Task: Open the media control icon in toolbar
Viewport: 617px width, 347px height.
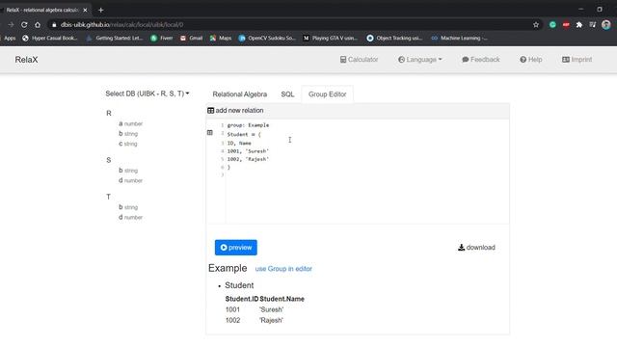Action: pyautogui.click(x=593, y=24)
